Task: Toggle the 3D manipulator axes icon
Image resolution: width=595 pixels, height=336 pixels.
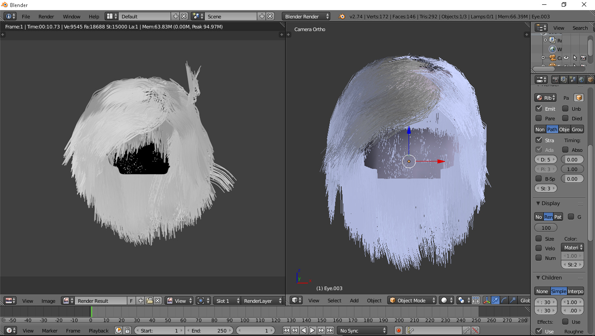Action: [x=486, y=301]
